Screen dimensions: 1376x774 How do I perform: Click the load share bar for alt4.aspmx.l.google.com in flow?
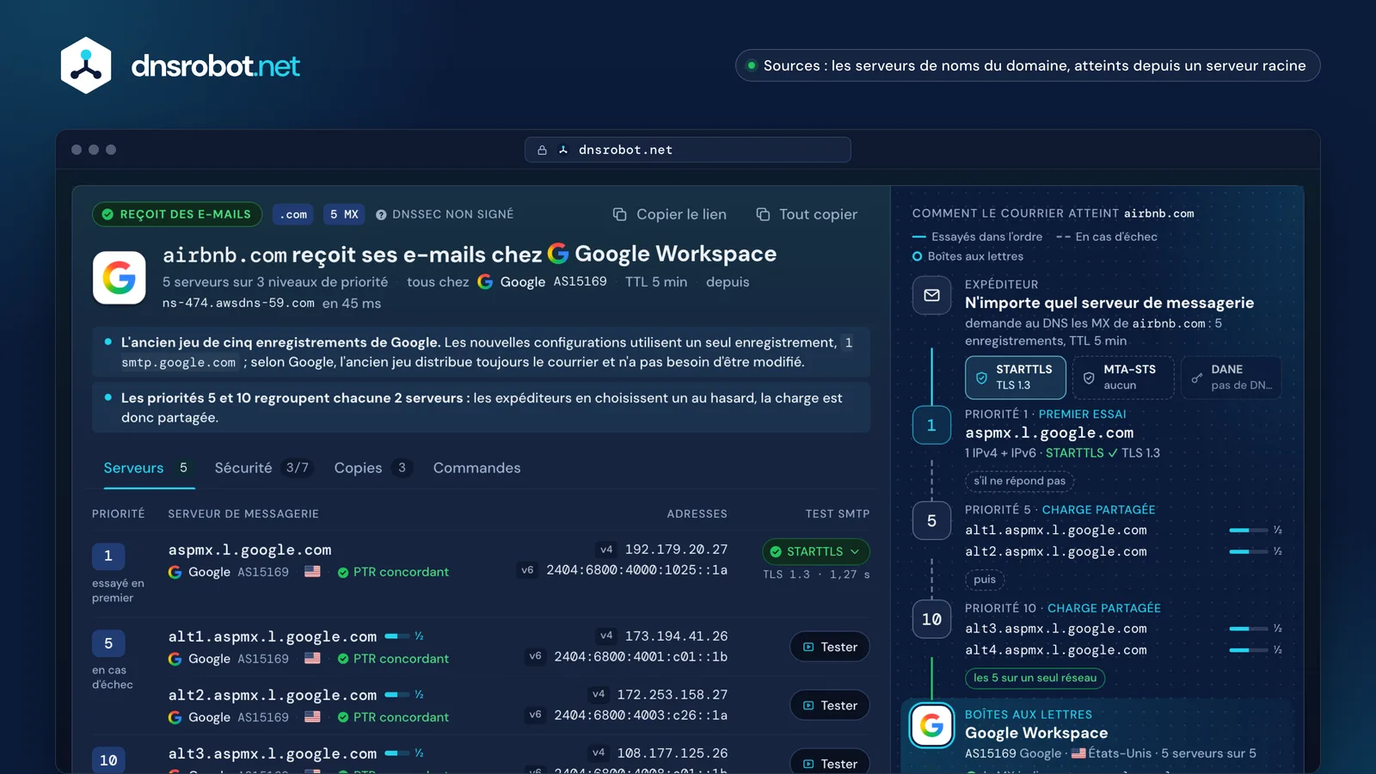(x=1248, y=650)
